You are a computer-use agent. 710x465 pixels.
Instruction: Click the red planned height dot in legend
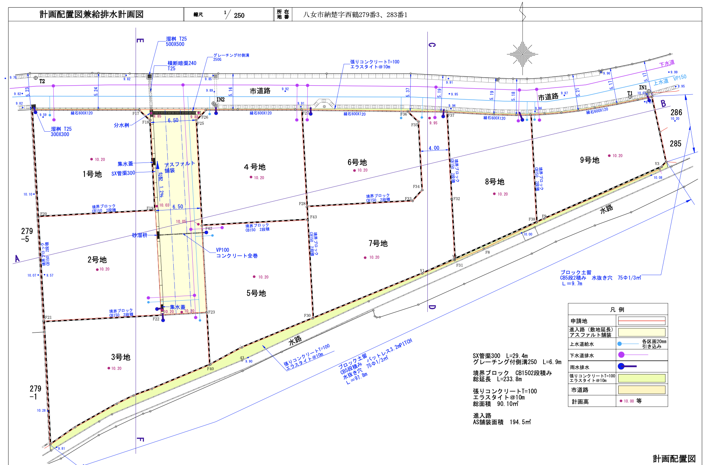(x=621, y=401)
